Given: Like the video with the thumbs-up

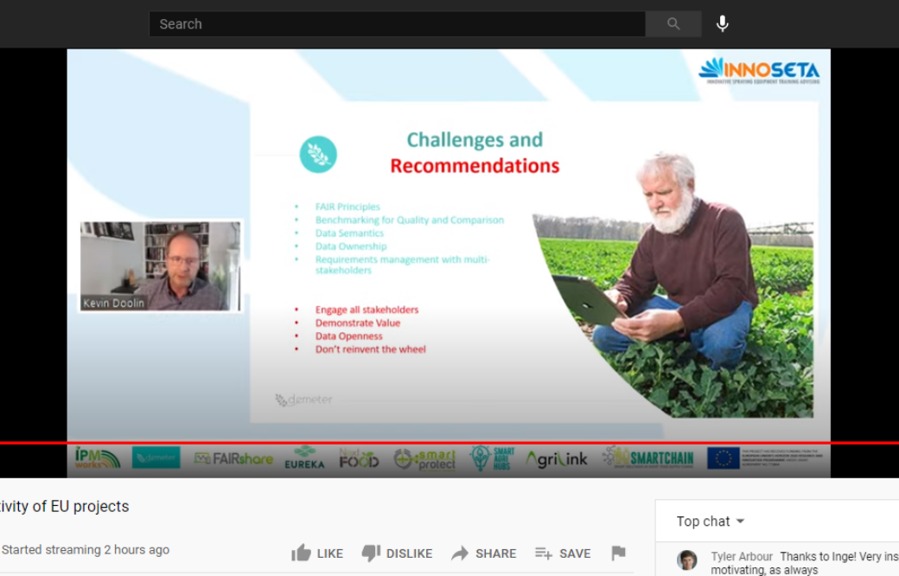Looking at the screenshot, I should point(317,554).
